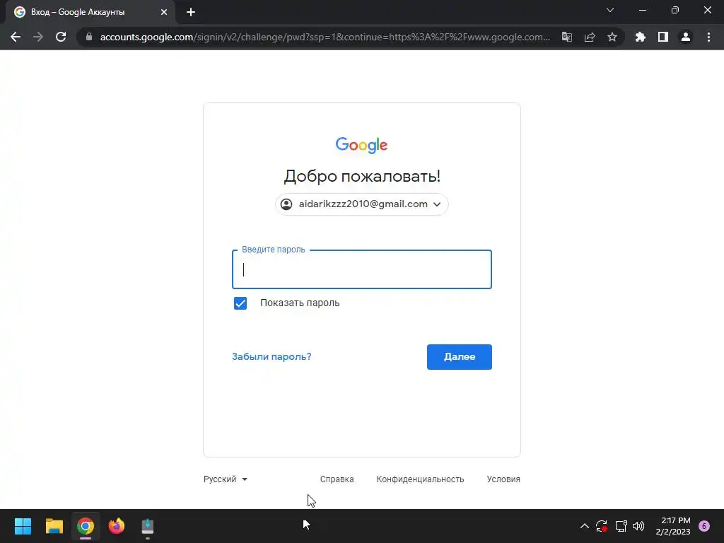The width and height of the screenshot is (724, 543).
Task: Open the Справка help link
Action: [337, 479]
